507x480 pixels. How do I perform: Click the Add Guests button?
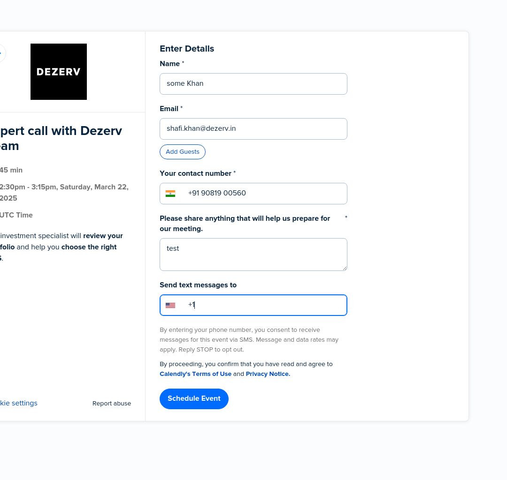[x=182, y=152]
